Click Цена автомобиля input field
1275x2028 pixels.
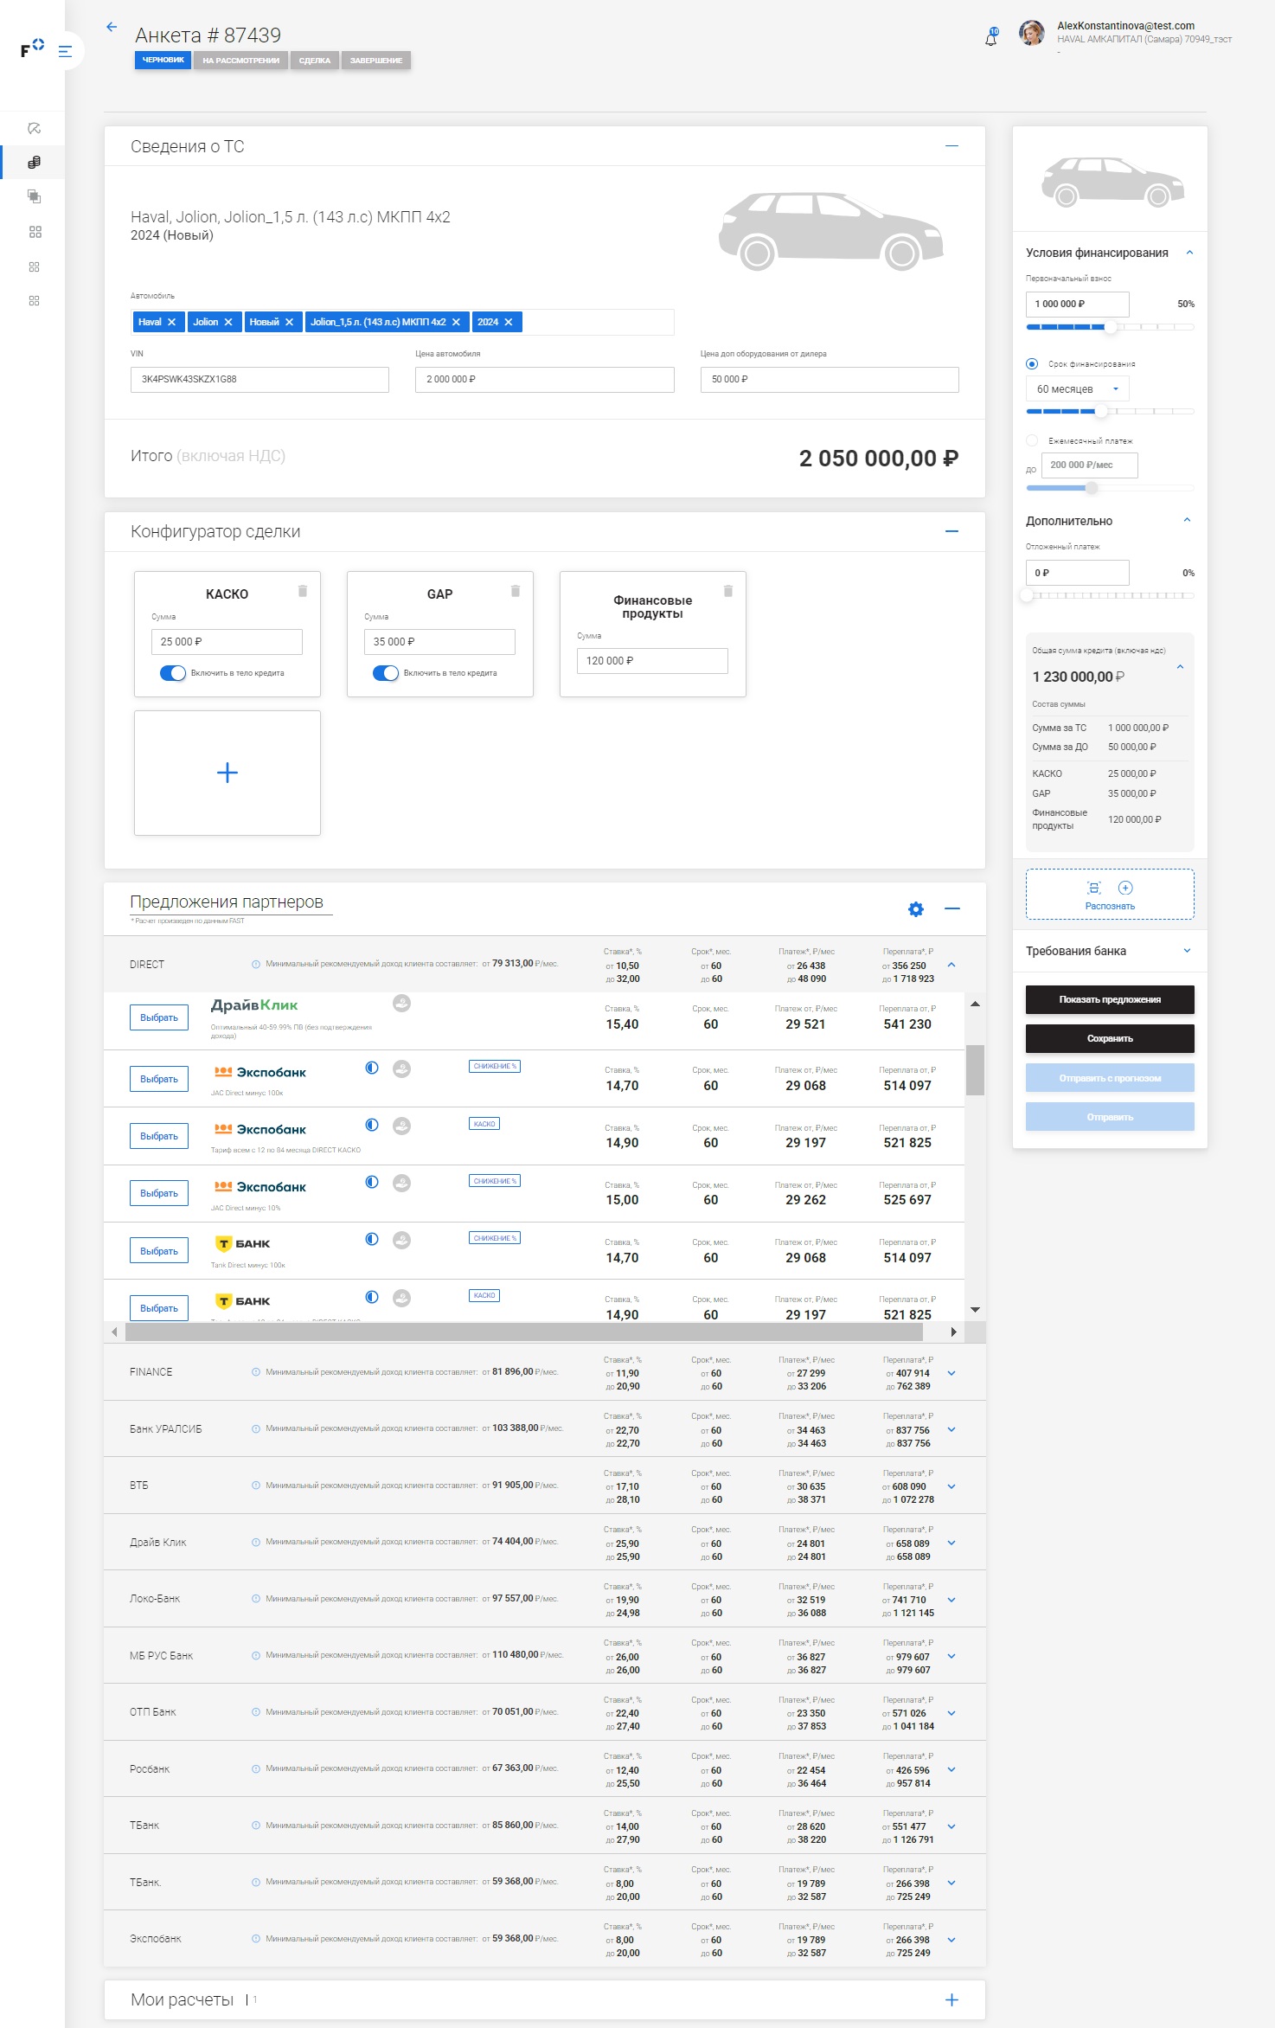point(545,379)
